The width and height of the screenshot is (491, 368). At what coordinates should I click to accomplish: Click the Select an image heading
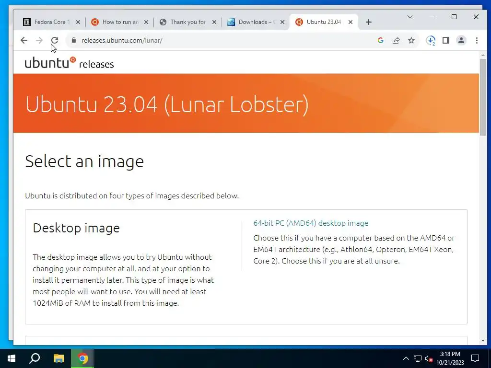[84, 161]
